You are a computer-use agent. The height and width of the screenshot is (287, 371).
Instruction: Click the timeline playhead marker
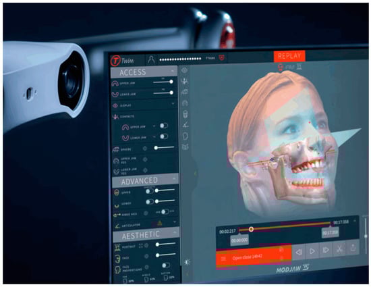(251, 229)
